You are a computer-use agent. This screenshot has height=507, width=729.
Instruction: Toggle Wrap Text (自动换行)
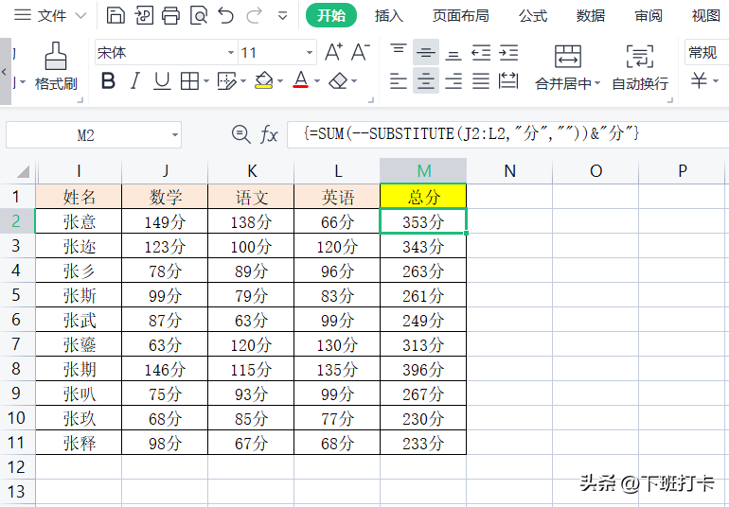(640, 67)
